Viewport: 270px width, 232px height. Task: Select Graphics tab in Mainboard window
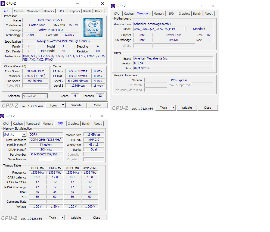[184, 14]
